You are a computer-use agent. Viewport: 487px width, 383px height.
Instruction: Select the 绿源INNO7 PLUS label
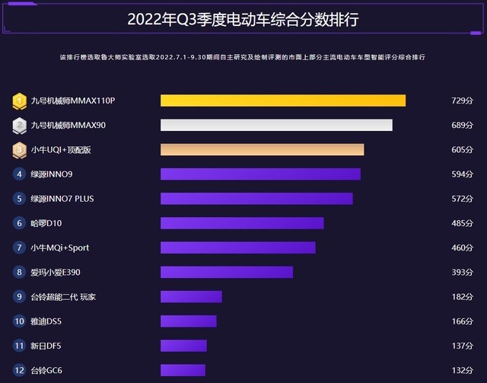click(x=62, y=199)
